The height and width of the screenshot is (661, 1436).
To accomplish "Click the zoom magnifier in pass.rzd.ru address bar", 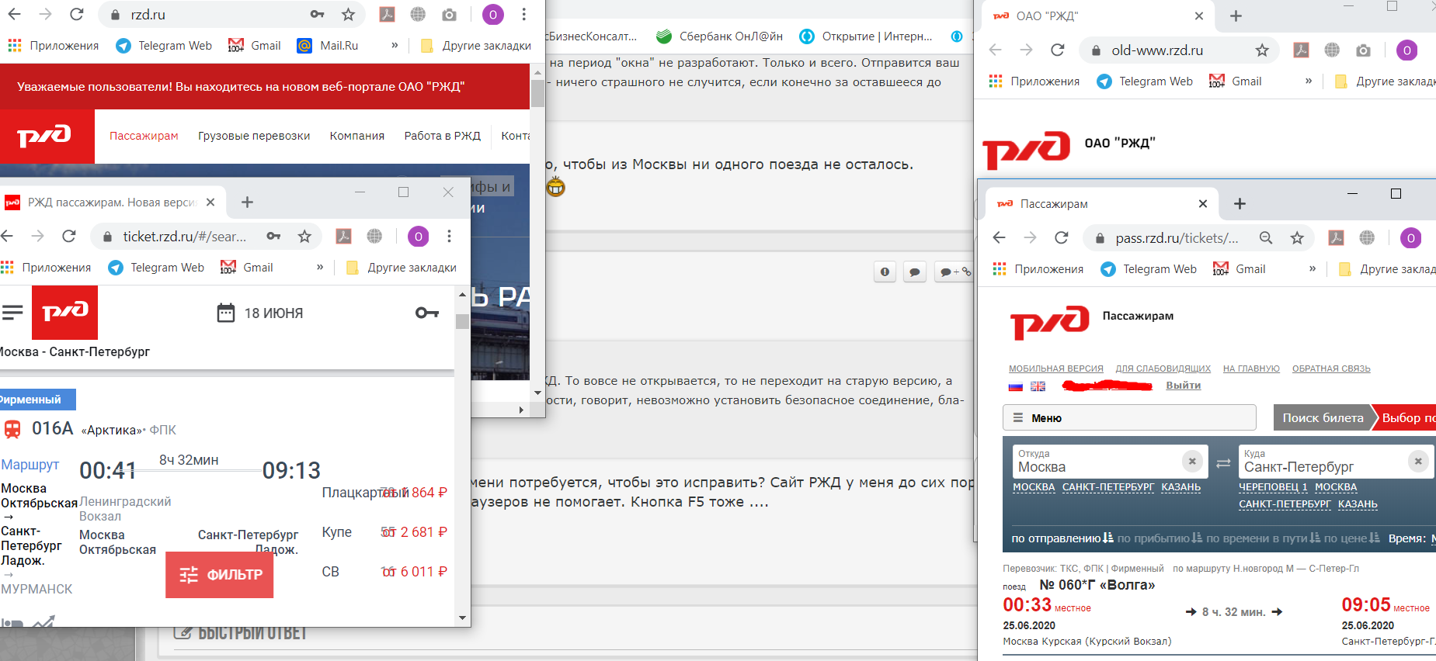I will click(x=1266, y=238).
